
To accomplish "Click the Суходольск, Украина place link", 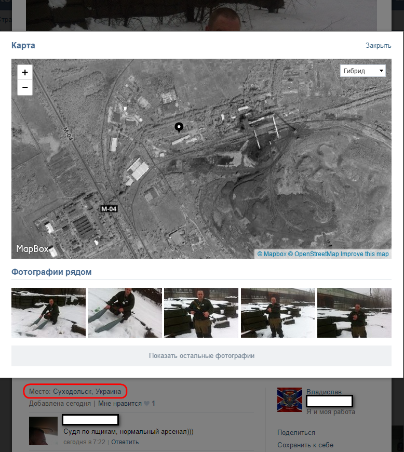I will [87, 391].
